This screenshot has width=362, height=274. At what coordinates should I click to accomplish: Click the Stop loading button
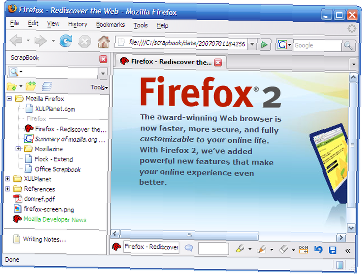pyautogui.click(x=84, y=42)
